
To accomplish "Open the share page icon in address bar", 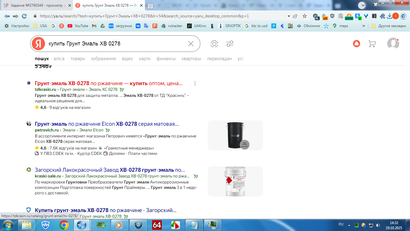I will (295, 16).
